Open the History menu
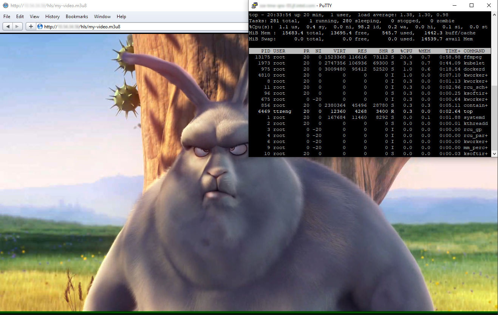 click(53, 17)
